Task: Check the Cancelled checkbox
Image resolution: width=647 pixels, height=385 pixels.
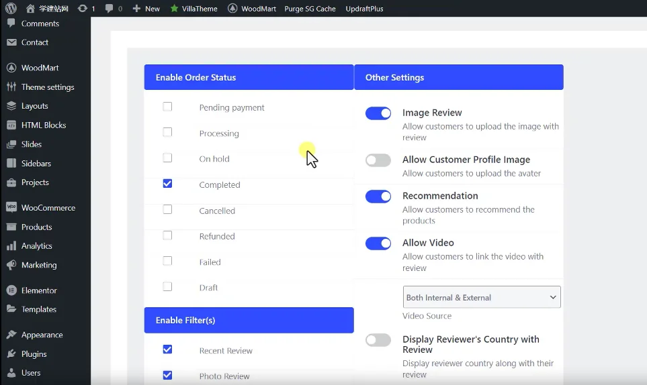Action: [167, 209]
